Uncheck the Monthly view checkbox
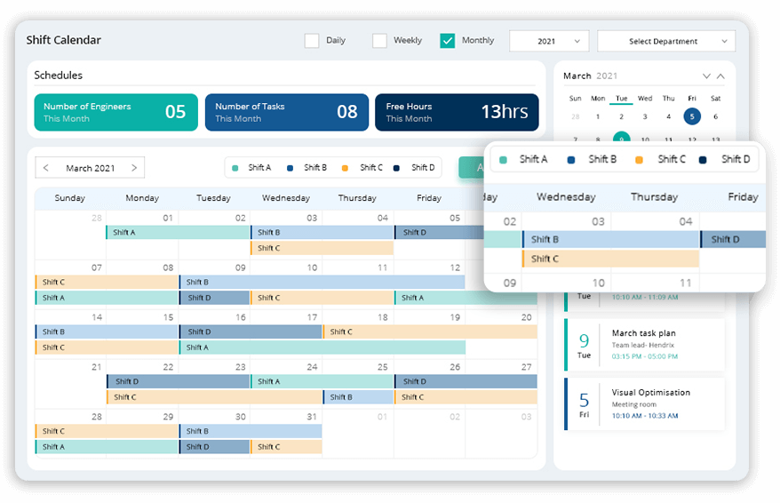The height and width of the screenshot is (503, 780). click(448, 41)
